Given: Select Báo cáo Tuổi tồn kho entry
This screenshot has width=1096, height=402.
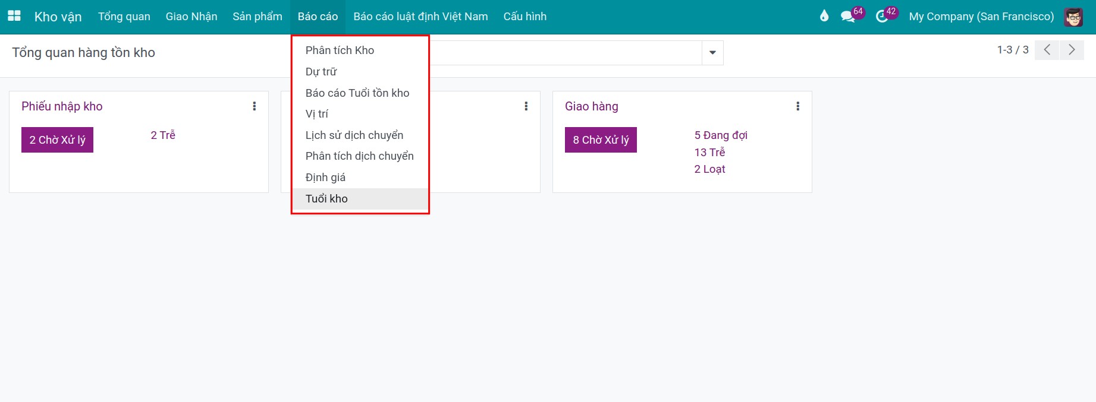Looking at the screenshot, I should point(360,93).
